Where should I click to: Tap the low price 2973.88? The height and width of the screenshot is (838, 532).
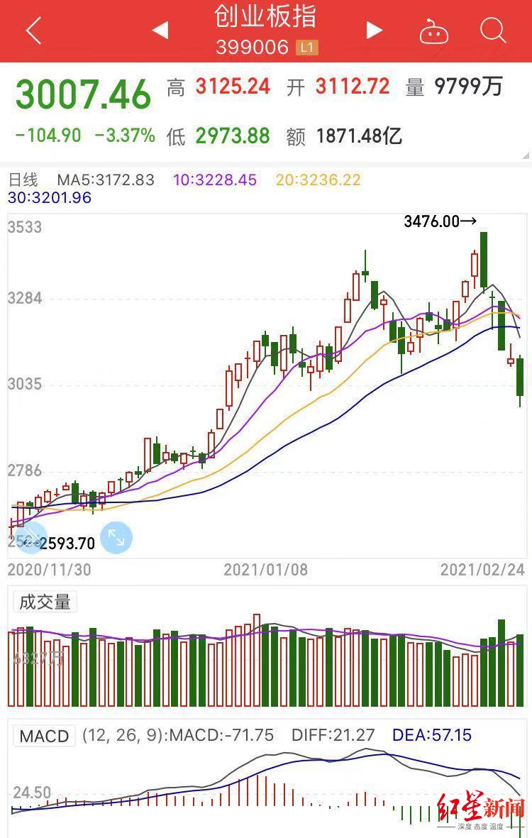point(233,136)
